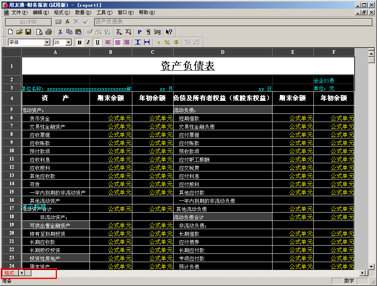Click the printer icon
Image resolution: width=377 pixels, height=286 pixels.
pyautogui.click(x=49, y=32)
